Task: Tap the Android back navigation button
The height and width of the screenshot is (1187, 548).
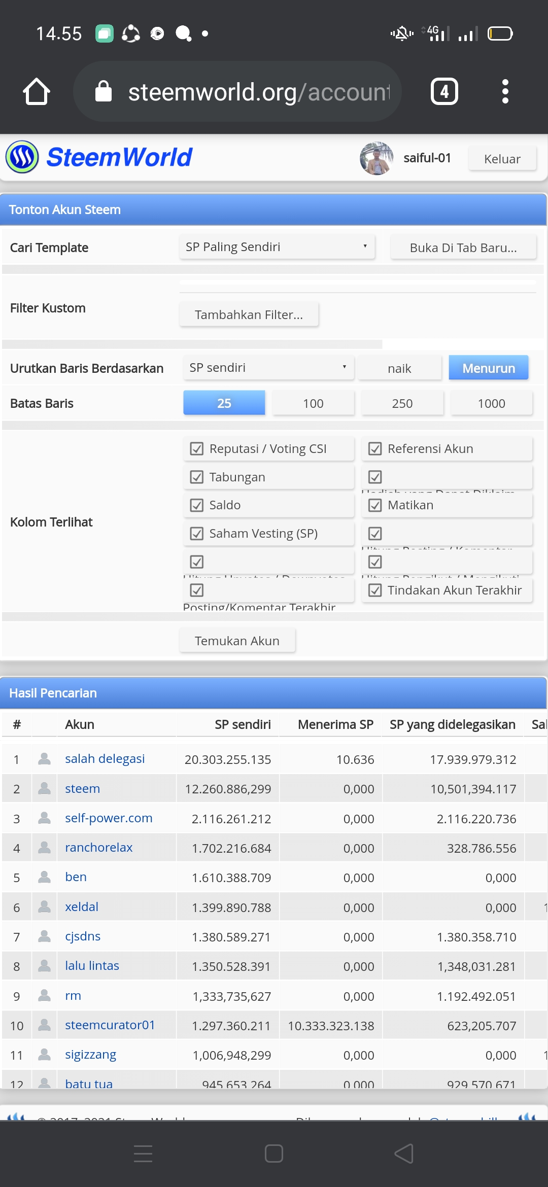Action: coord(404,1154)
